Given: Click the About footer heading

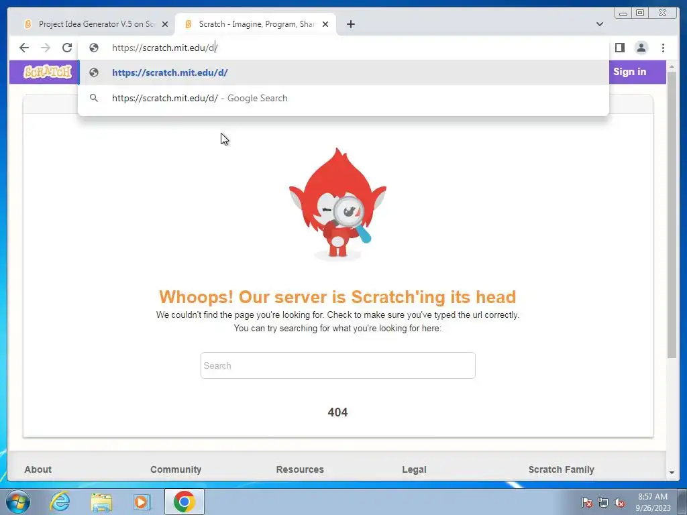Looking at the screenshot, I should tap(38, 469).
